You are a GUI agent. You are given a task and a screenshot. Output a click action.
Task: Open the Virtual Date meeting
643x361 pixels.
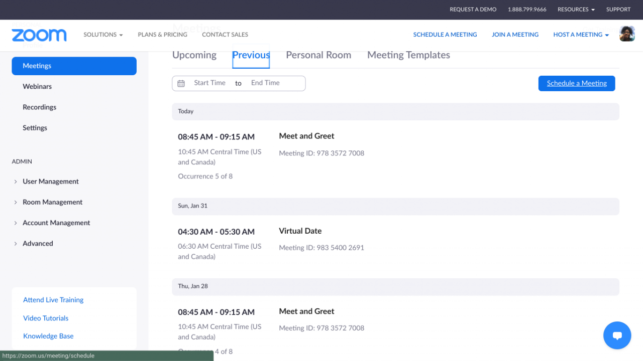300,231
